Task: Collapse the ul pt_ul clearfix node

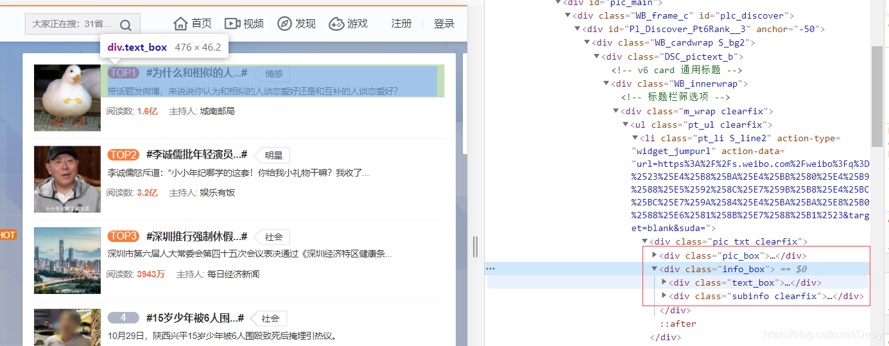Action: [626, 125]
